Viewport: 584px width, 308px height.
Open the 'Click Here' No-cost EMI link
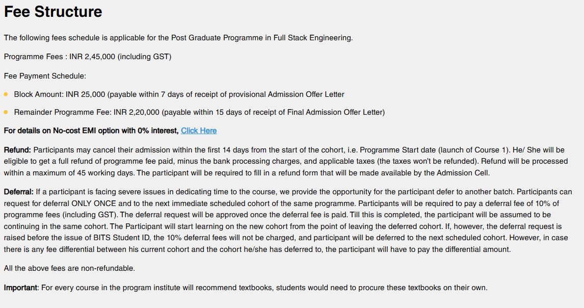[199, 131]
